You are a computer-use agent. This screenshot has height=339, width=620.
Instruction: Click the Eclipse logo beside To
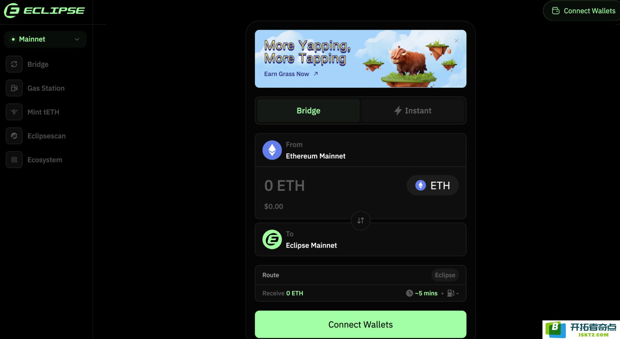click(x=272, y=239)
